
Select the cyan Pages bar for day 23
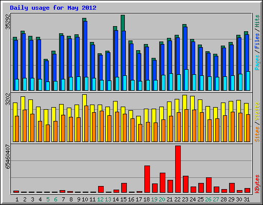click(186, 80)
